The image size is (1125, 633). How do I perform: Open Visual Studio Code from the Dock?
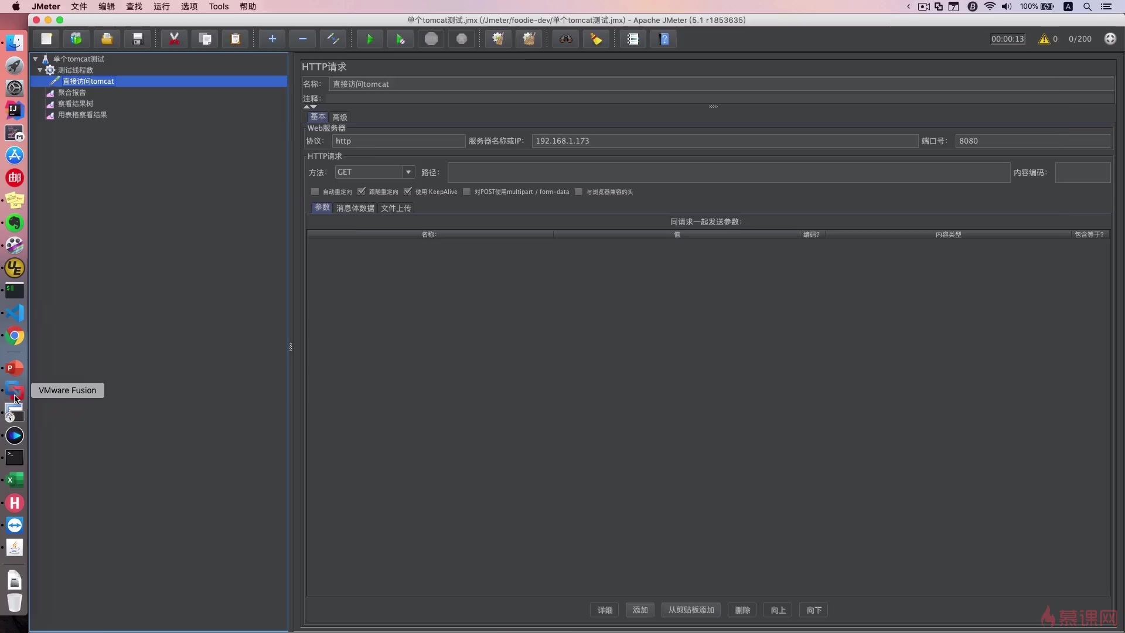point(15,313)
